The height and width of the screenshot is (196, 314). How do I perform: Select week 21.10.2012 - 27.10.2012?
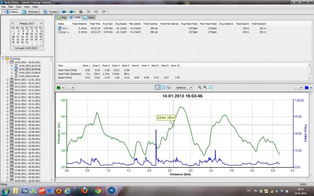tap(27, 111)
